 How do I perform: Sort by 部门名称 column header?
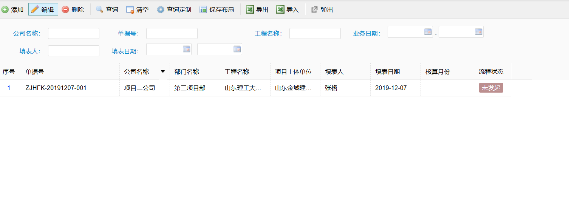(x=195, y=71)
